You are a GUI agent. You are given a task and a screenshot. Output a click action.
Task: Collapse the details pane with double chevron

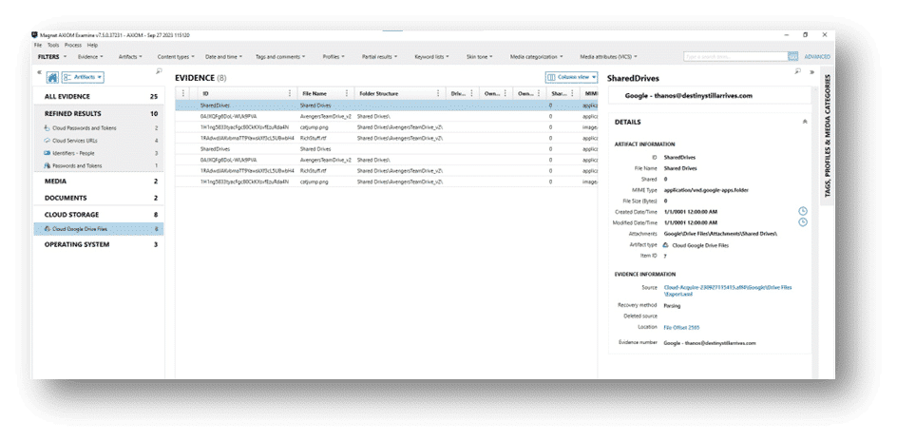pos(811,72)
